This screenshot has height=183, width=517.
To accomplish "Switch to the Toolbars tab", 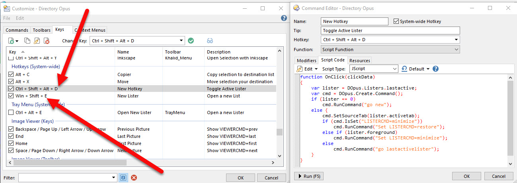I will click(41, 30).
